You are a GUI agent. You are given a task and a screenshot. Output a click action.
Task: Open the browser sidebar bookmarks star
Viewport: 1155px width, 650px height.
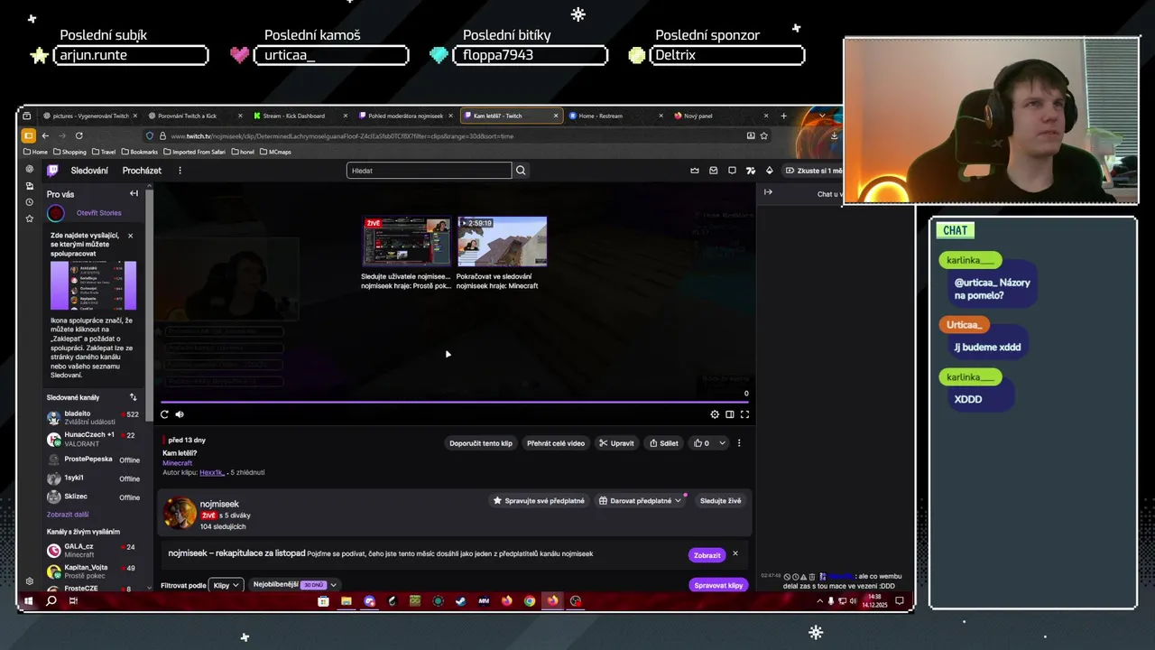click(29, 218)
